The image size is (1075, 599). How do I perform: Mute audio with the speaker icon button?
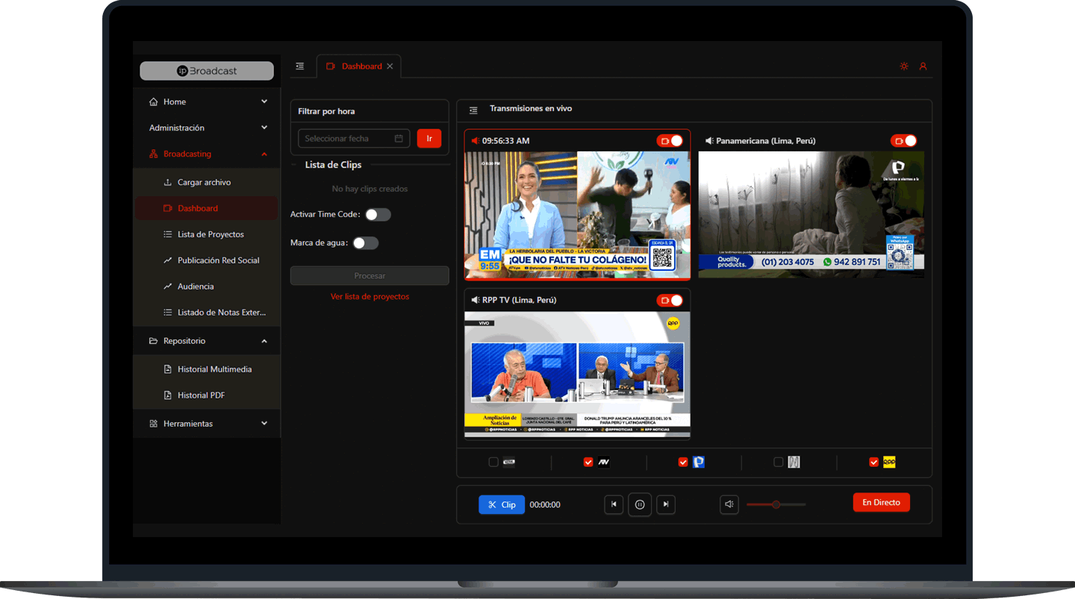click(x=729, y=504)
